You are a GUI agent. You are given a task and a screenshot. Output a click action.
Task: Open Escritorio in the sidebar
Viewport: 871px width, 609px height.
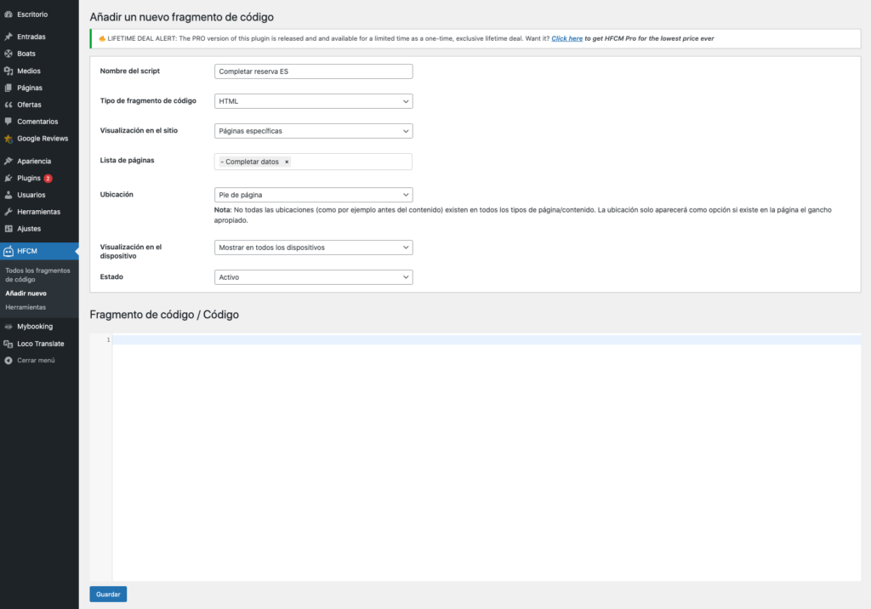tap(32, 14)
